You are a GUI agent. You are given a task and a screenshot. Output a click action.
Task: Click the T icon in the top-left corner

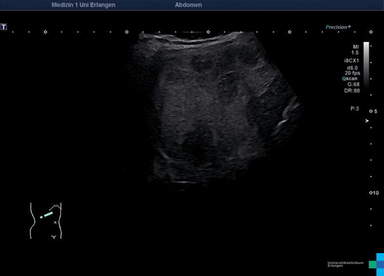pyautogui.click(x=4, y=27)
